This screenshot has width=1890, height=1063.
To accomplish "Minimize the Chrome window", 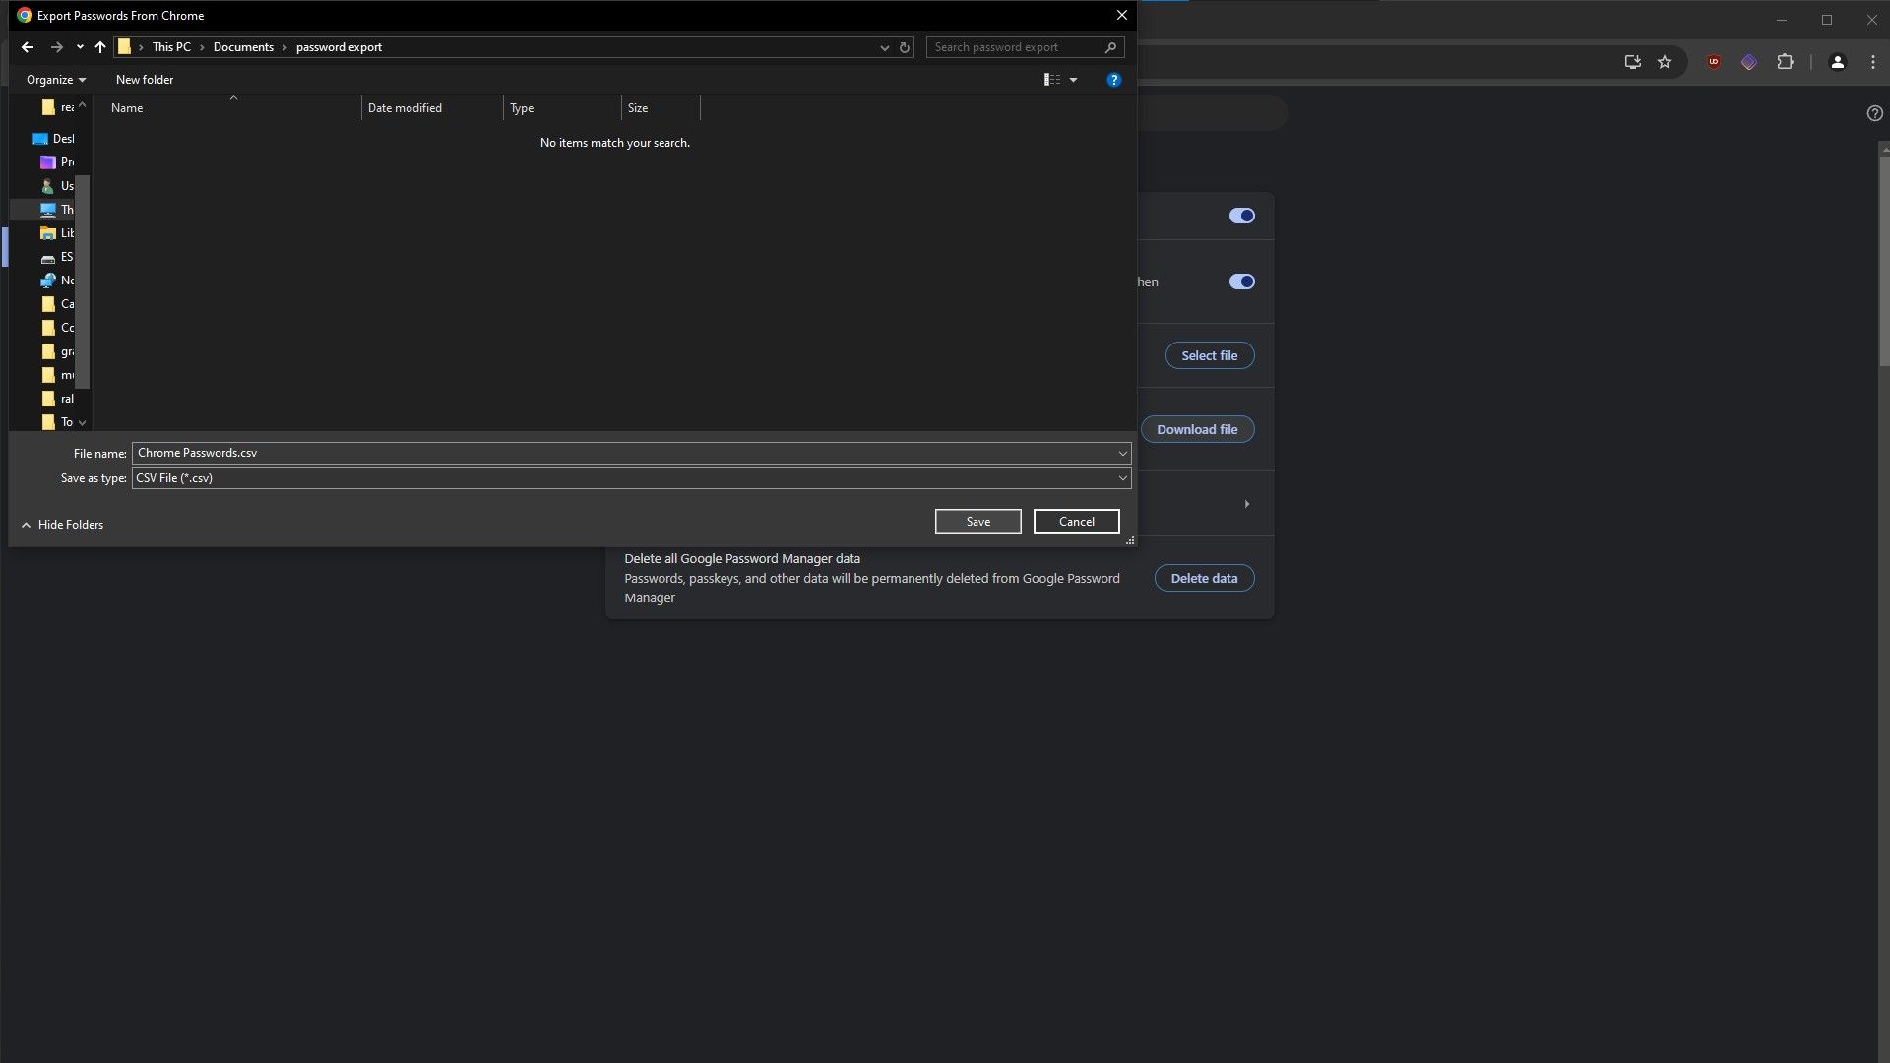I will [x=1782, y=20].
